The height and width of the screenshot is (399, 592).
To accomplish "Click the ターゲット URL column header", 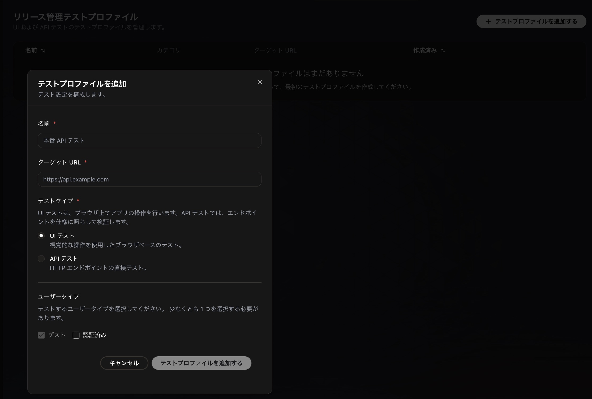I will (275, 50).
